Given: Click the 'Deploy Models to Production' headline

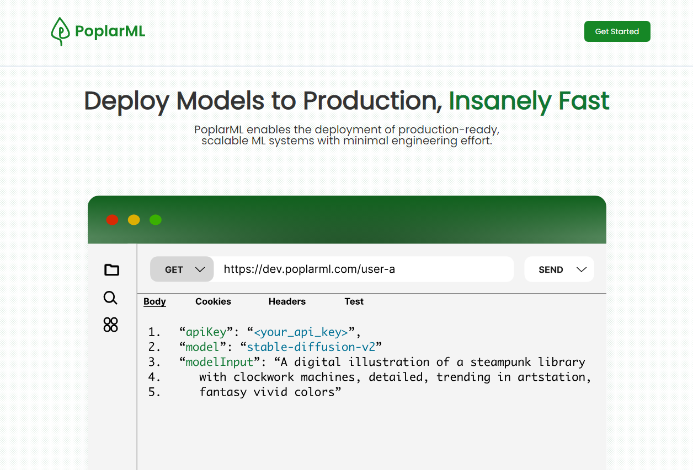Looking at the screenshot, I should point(263,101).
